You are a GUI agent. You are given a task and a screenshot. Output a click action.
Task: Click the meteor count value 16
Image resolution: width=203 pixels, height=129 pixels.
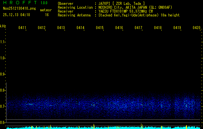47,15
